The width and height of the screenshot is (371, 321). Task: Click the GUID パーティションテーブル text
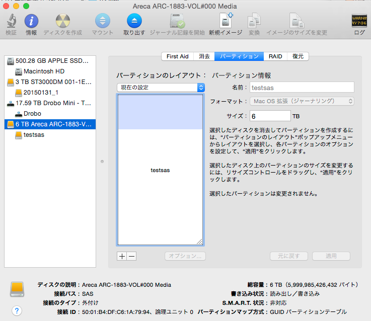click(x=308, y=312)
